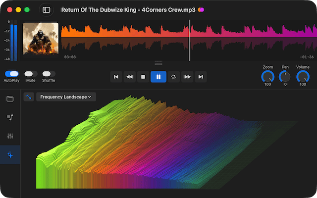Image resolution: width=317 pixels, height=198 pixels.
Task: Click the white playhead marker in waveform
Action: pyautogui.click(x=189, y=41)
